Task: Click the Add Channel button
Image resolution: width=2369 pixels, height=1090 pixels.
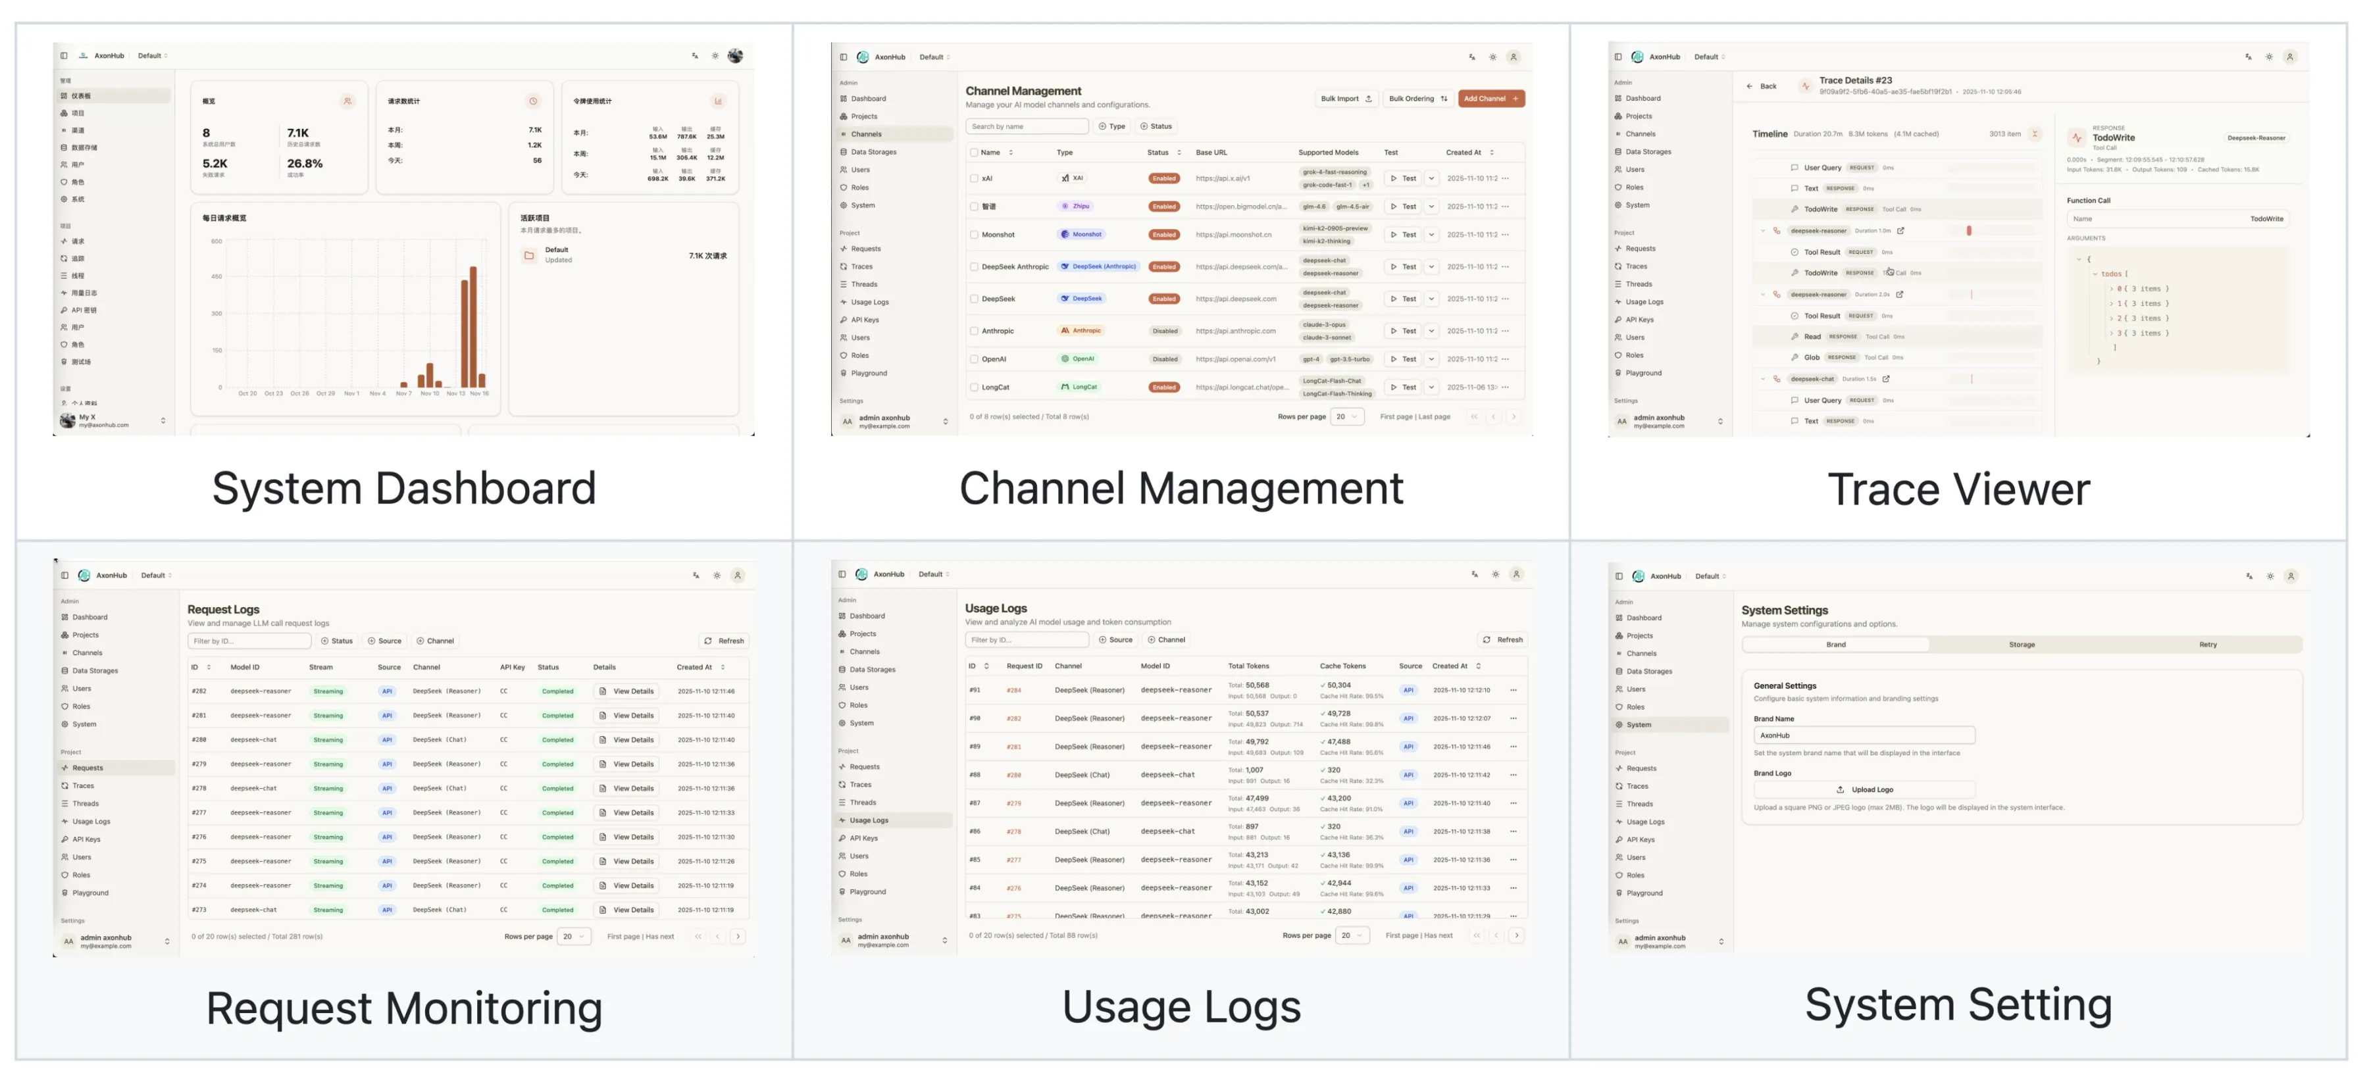Action: point(1490,98)
